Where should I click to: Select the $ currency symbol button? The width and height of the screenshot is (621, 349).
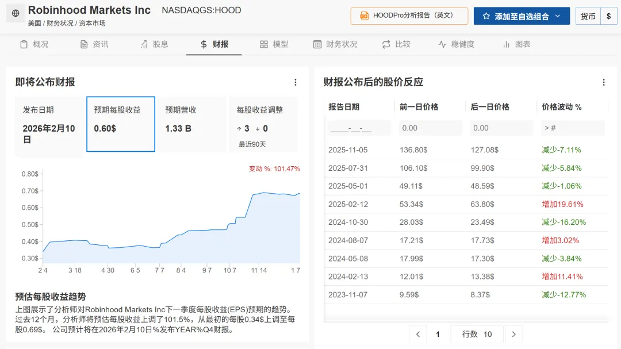pyautogui.click(x=609, y=16)
